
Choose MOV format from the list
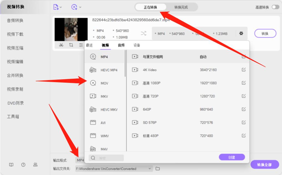[104, 83]
